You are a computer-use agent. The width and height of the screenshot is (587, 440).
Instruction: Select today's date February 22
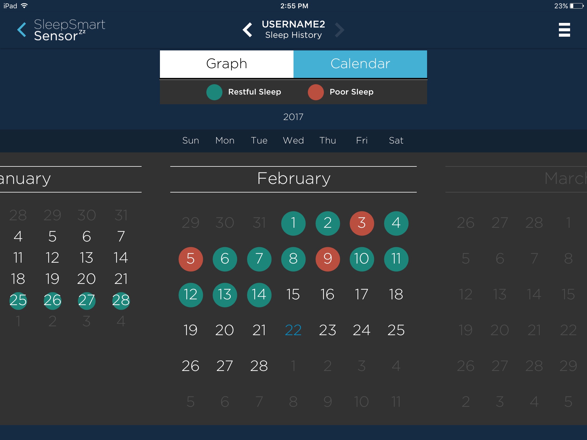pyautogui.click(x=293, y=330)
